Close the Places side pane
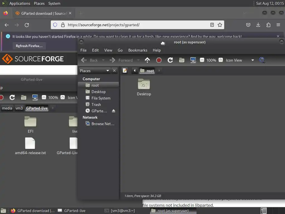Viewport: 285px width, 214px height. (x=114, y=70)
